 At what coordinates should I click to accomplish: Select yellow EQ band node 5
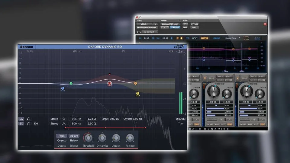click(137, 94)
